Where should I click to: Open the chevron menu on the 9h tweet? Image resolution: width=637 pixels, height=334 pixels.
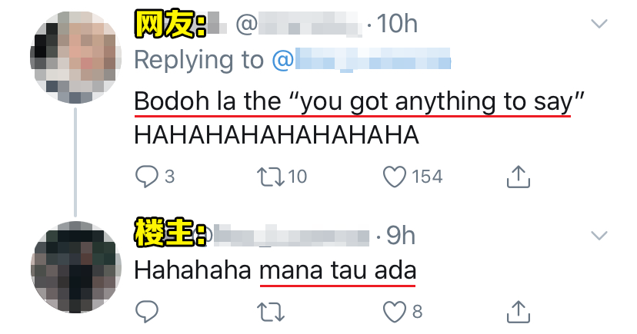pyautogui.click(x=599, y=236)
